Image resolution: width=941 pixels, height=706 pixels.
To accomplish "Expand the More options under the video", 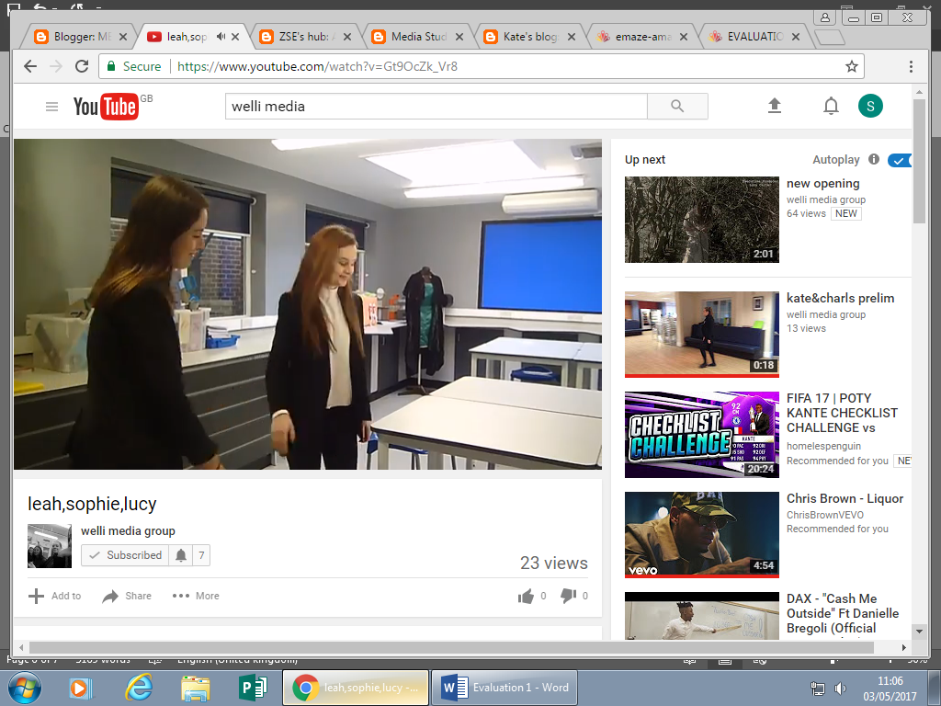I will (x=196, y=596).
